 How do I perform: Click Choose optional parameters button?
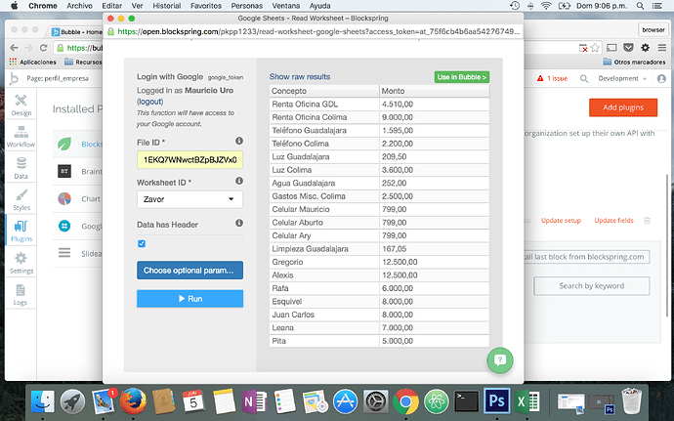pos(190,270)
